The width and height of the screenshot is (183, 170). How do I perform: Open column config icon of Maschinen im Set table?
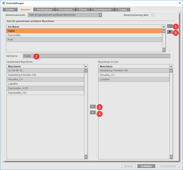pyautogui.click(x=171, y=67)
